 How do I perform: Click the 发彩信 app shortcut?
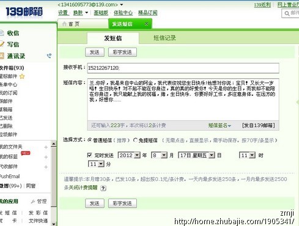38,213
